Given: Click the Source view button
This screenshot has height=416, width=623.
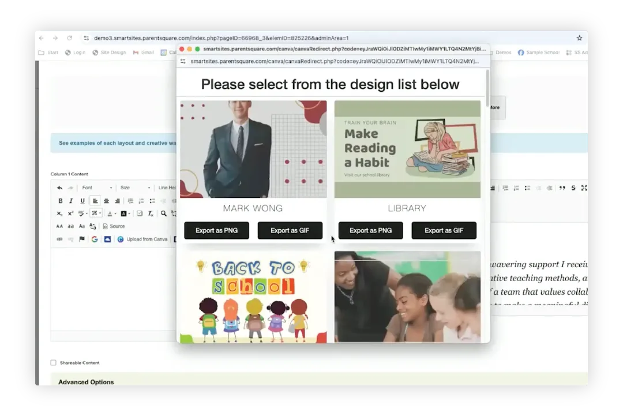Looking at the screenshot, I should coord(114,226).
